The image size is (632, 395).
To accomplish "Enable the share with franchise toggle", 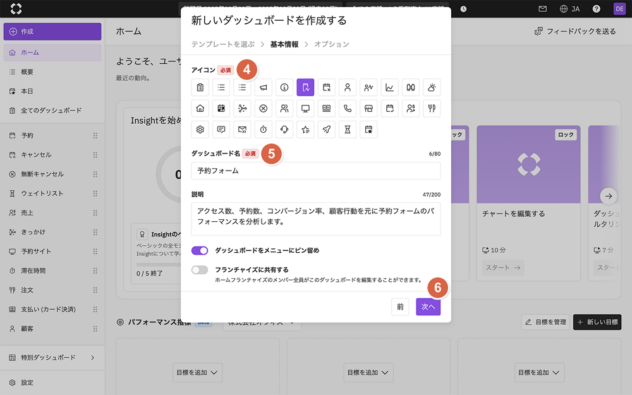I will click(x=200, y=270).
